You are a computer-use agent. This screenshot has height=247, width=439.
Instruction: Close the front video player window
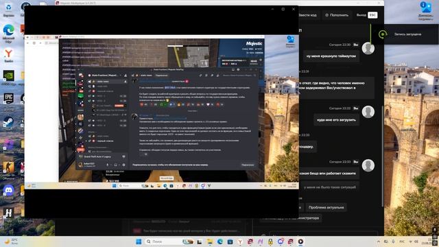coord(294,9)
